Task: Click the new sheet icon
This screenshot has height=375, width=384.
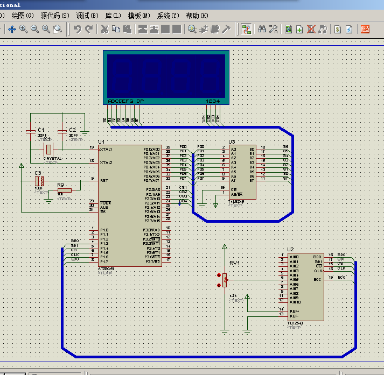Action: pos(299,30)
